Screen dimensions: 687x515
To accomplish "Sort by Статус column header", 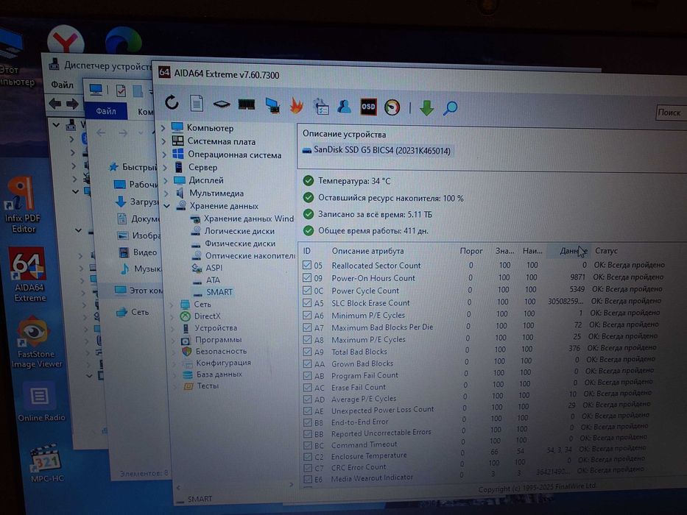I will (x=606, y=251).
